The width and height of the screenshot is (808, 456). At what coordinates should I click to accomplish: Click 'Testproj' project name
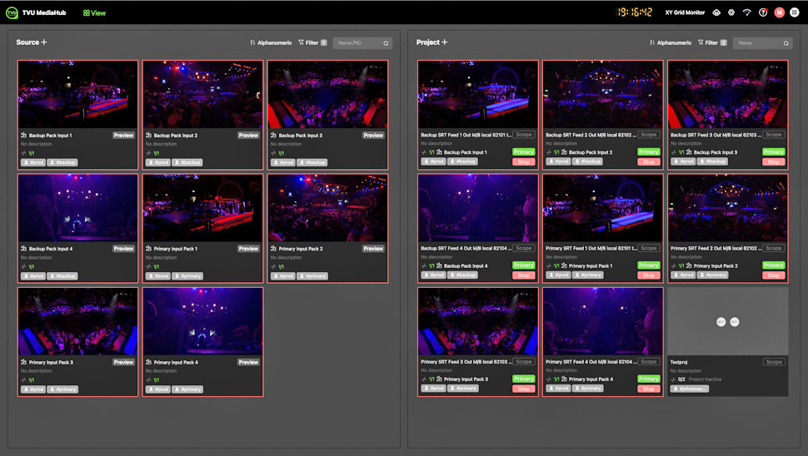tap(679, 362)
